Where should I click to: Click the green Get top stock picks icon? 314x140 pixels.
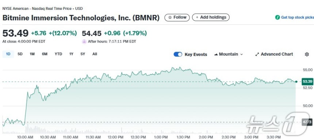(277, 17)
